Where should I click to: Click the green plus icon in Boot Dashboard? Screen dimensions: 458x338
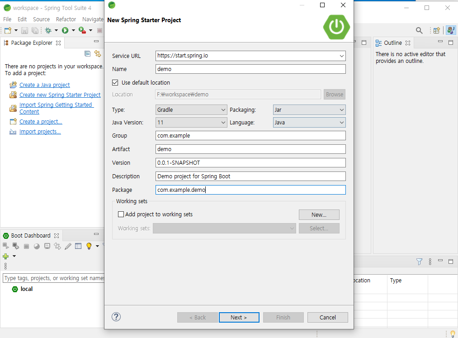coord(5,257)
